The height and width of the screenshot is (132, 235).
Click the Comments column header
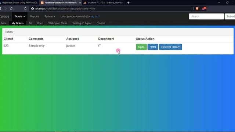point(36,39)
